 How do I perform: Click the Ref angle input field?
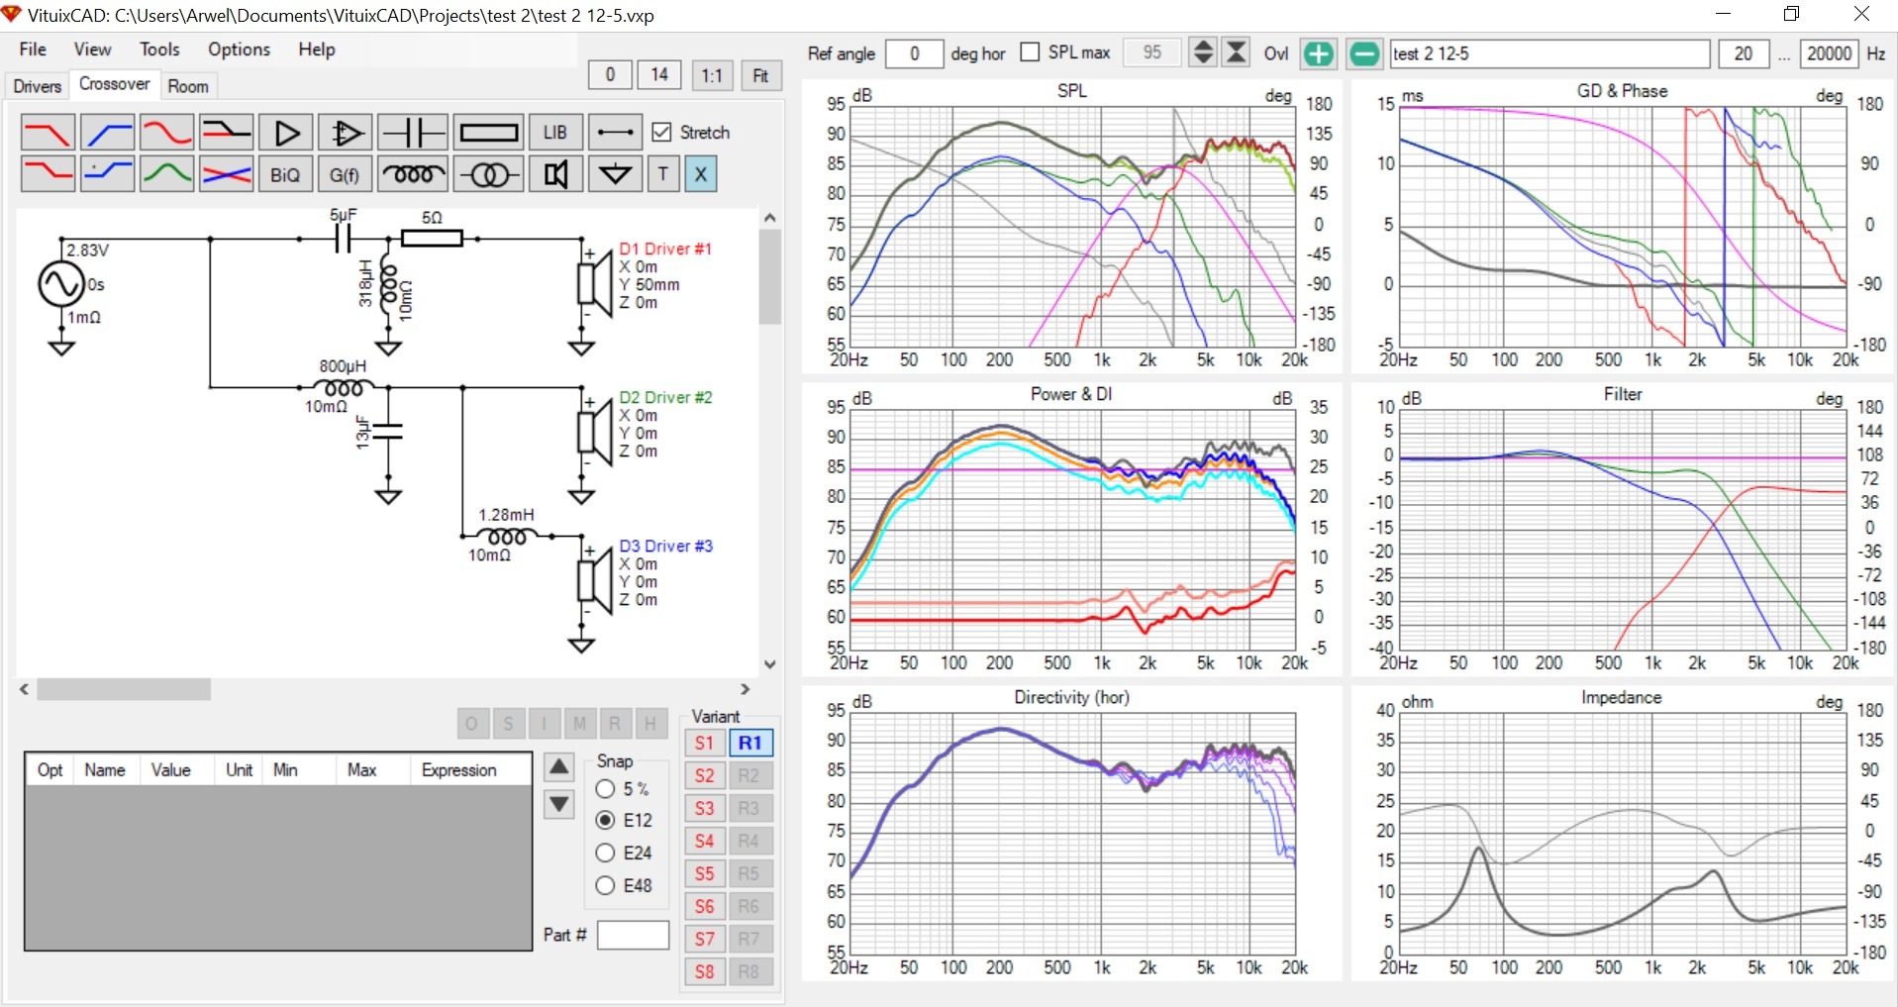pos(914,53)
